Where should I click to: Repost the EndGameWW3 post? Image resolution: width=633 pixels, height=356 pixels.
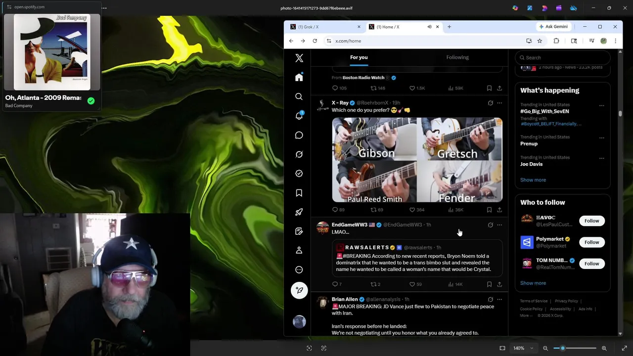(x=375, y=284)
